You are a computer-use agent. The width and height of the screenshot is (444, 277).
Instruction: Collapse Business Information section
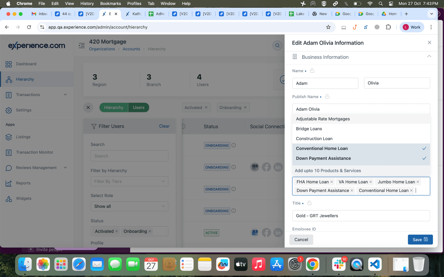point(429,56)
